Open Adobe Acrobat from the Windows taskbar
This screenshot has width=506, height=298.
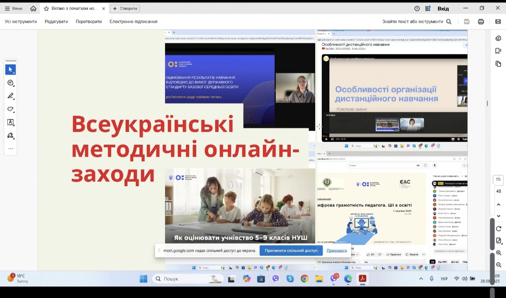(x=362, y=279)
